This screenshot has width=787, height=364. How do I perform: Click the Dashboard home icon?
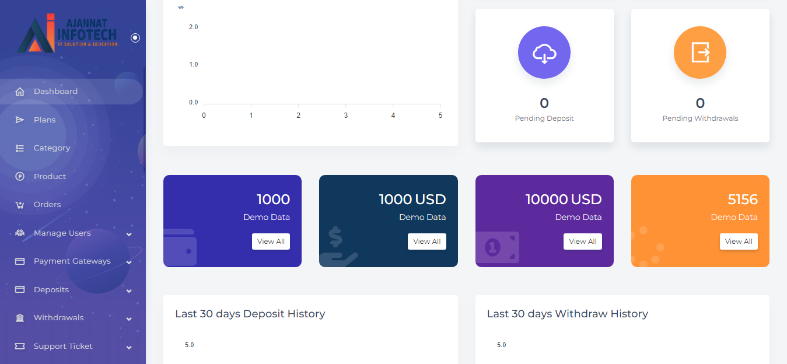(x=20, y=92)
